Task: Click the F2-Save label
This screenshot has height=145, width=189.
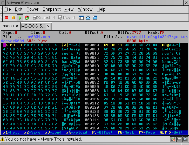Action: point(32,132)
